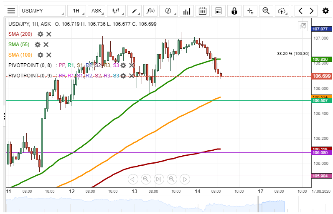This screenshot has width=333, height=214.
Task: Open the USD/JPY instrument selector
Action: [43, 11]
